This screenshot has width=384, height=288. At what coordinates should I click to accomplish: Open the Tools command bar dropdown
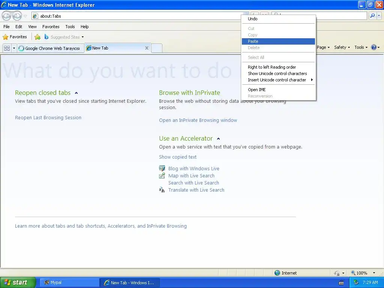click(361, 47)
